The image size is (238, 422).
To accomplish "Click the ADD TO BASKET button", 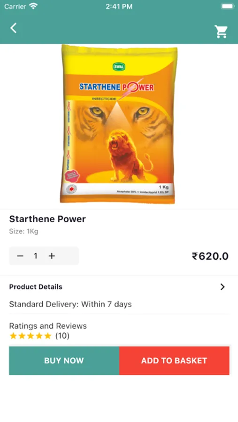I will (x=174, y=361).
